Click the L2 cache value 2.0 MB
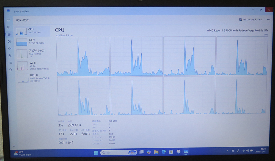This screenshot has width=275, height=161. point(112,140)
